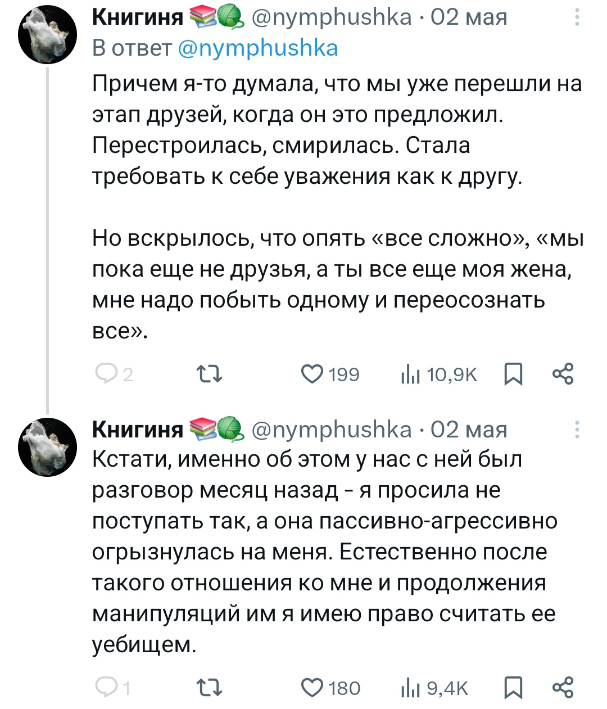The height and width of the screenshot is (709, 607).
Task: Click @nymphushka handle in second tweet header
Action: 332,430
